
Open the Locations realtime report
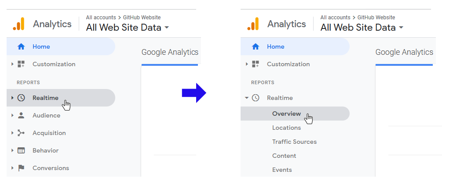286,128
